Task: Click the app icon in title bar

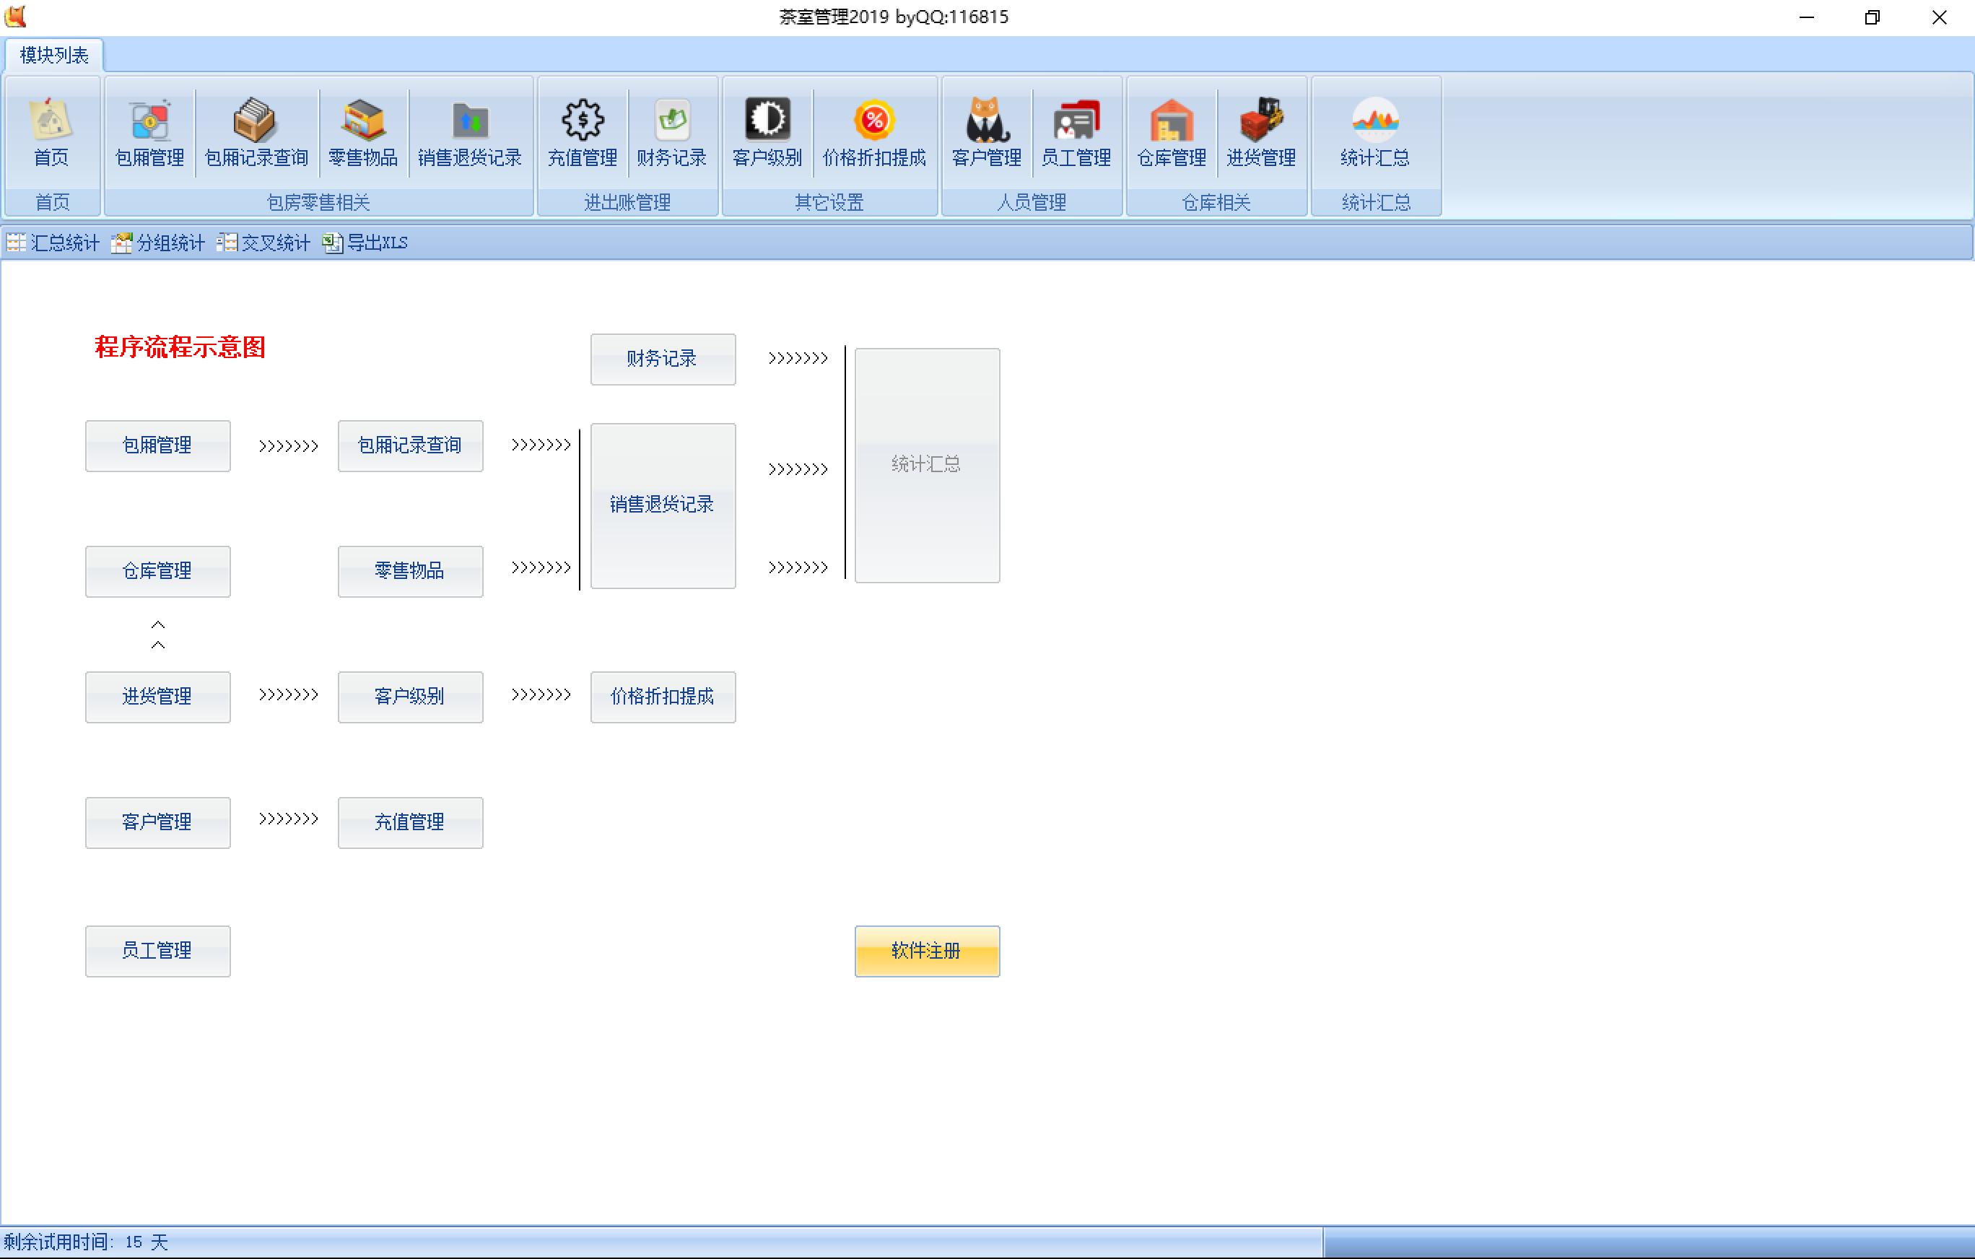Action: click(x=16, y=17)
